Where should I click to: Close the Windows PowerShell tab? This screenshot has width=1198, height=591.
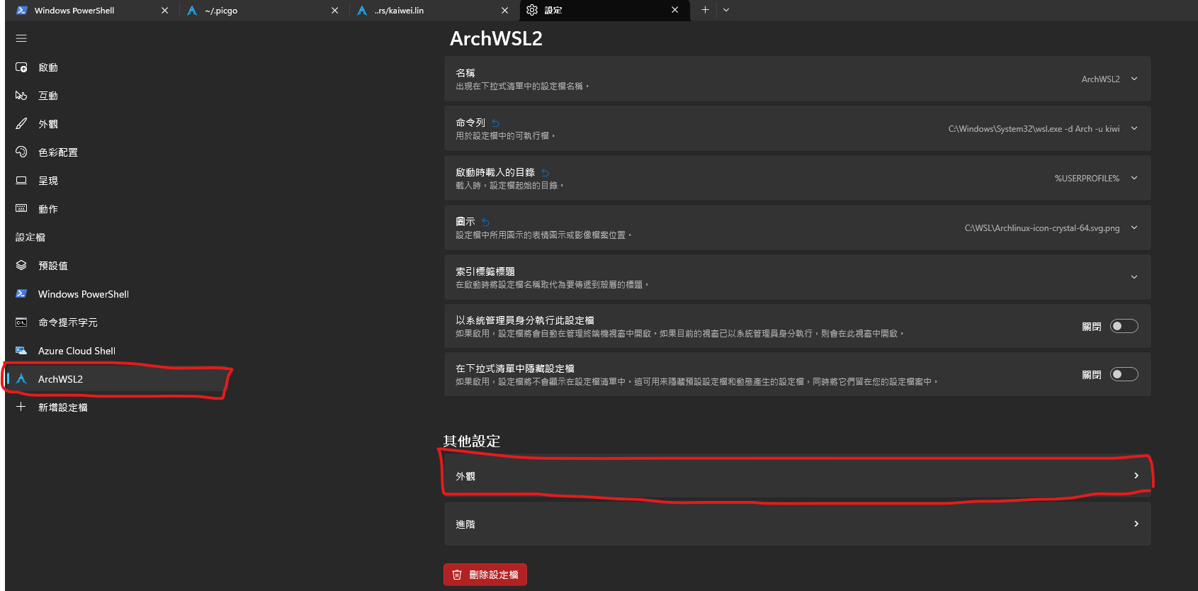165,11
